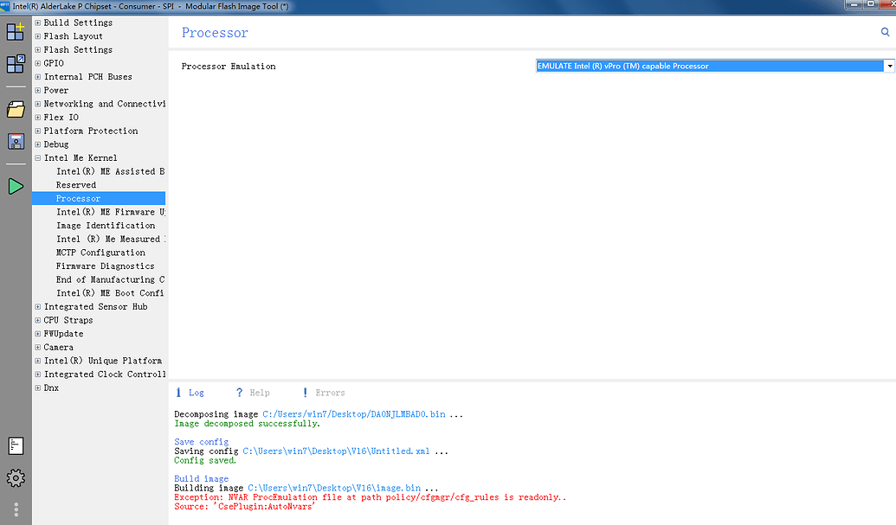Expand the CPU Straps section

36,320
